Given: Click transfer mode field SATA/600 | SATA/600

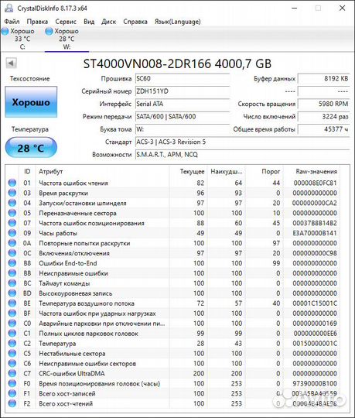Looking at the screenshot, I should (x=183, y=116).
